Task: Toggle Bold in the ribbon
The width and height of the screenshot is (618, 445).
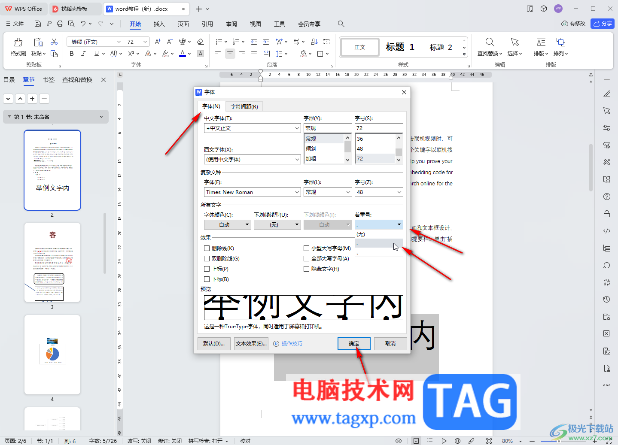Action: [x=72, y=54]
